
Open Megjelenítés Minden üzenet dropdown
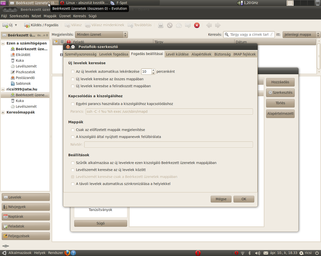pyautogui.click(x=101, y=34)
